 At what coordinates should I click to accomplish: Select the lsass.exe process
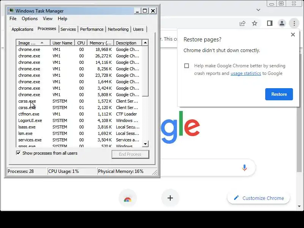79,127
